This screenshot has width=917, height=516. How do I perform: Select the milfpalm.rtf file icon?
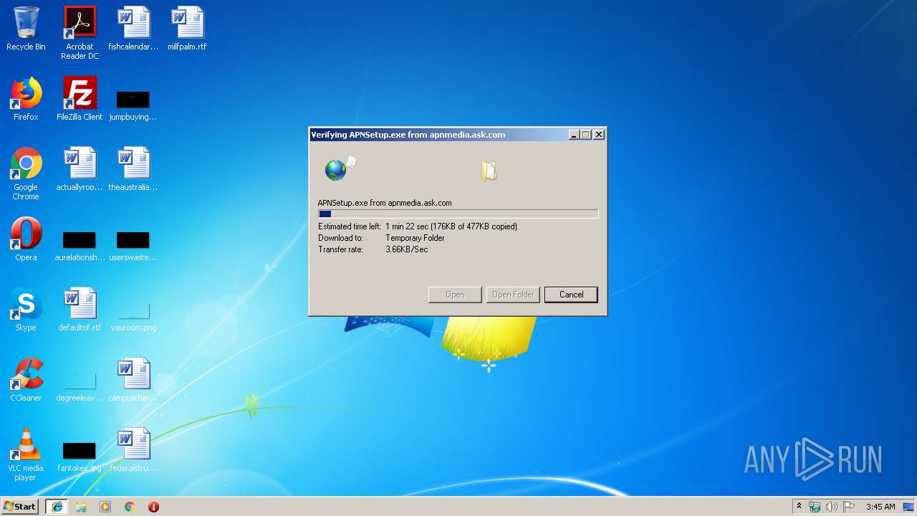[x=187, y=29]
